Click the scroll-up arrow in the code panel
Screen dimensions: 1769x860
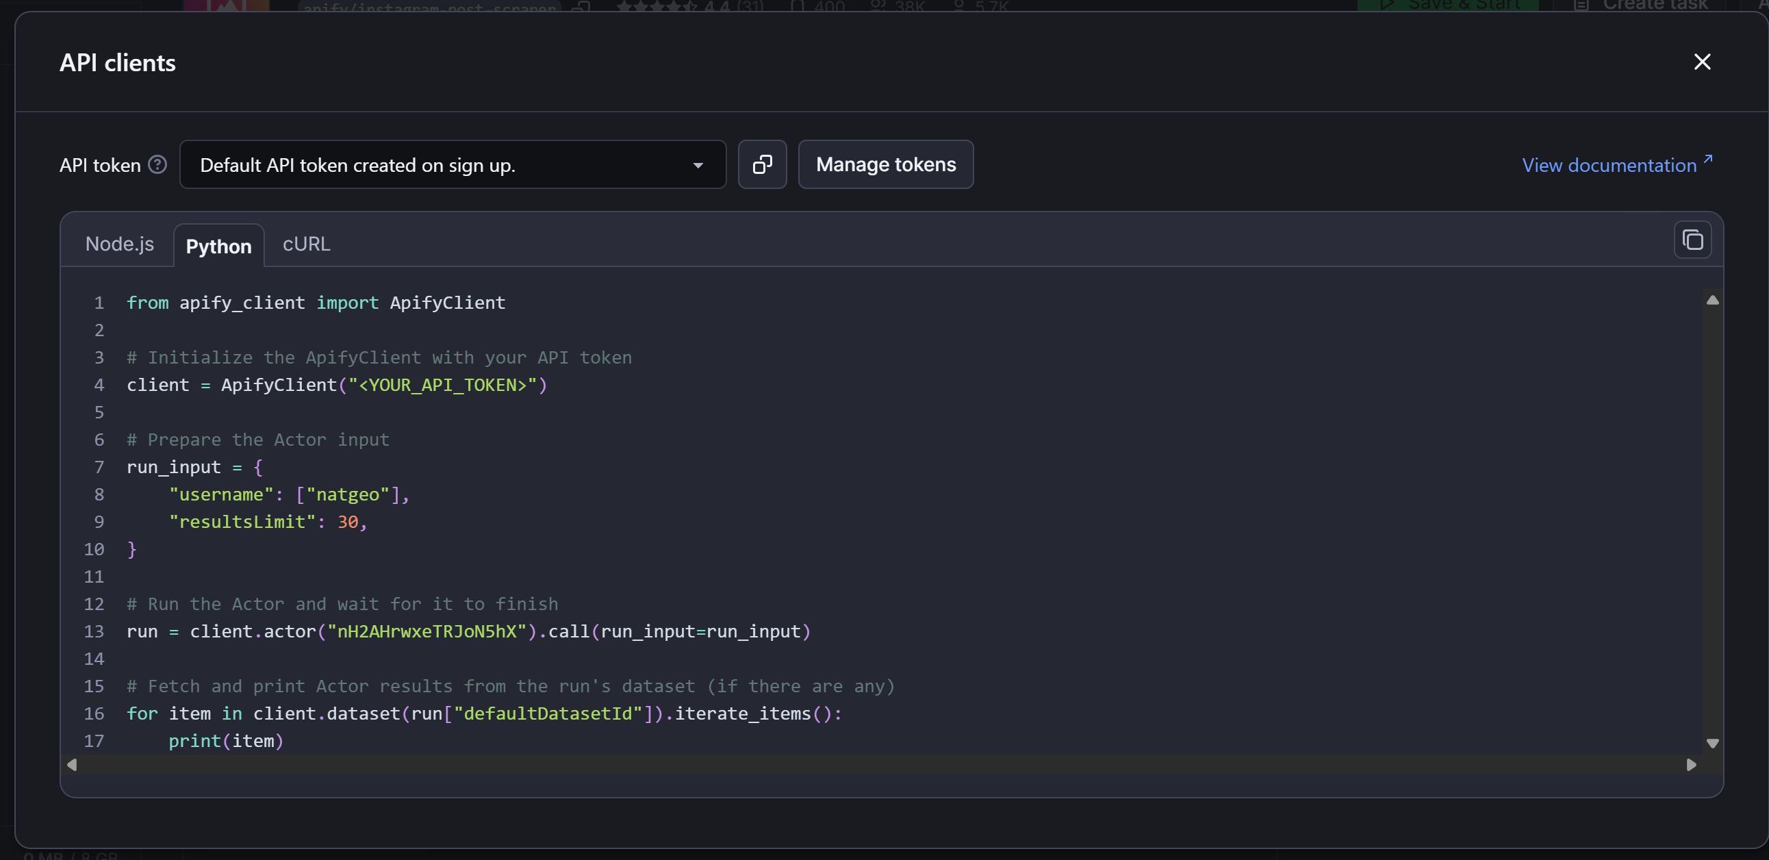coord(1713,299)
